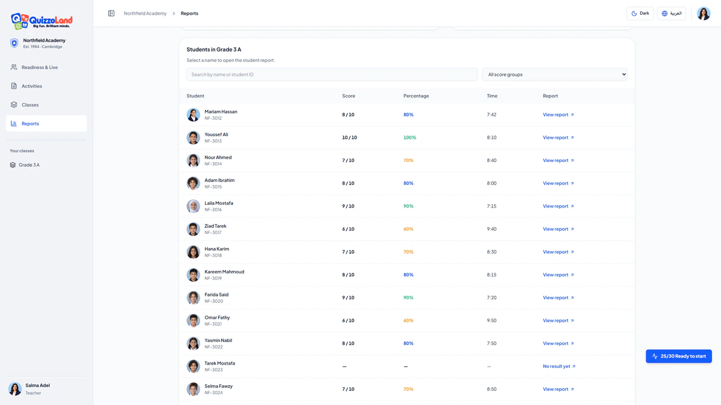
Task: Toggle Dark mode
Action: click(x=640, y=13)
